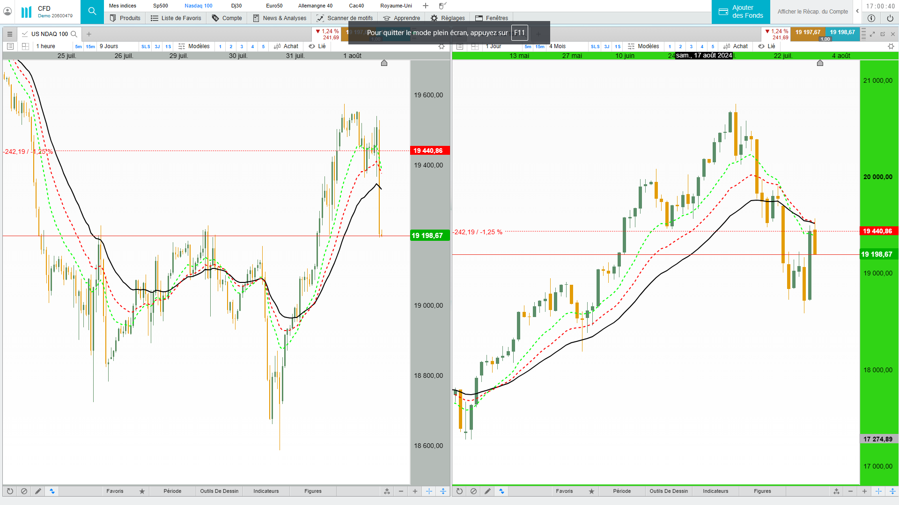Open chart settings gear in left chart toolbar

tap(441, 46)
